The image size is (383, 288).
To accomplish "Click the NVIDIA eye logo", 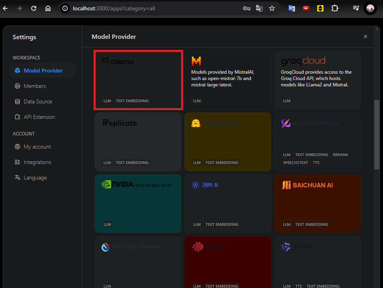I will (x=106, y=184).
